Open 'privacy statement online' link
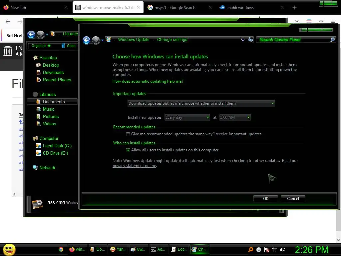 [134, 166]
